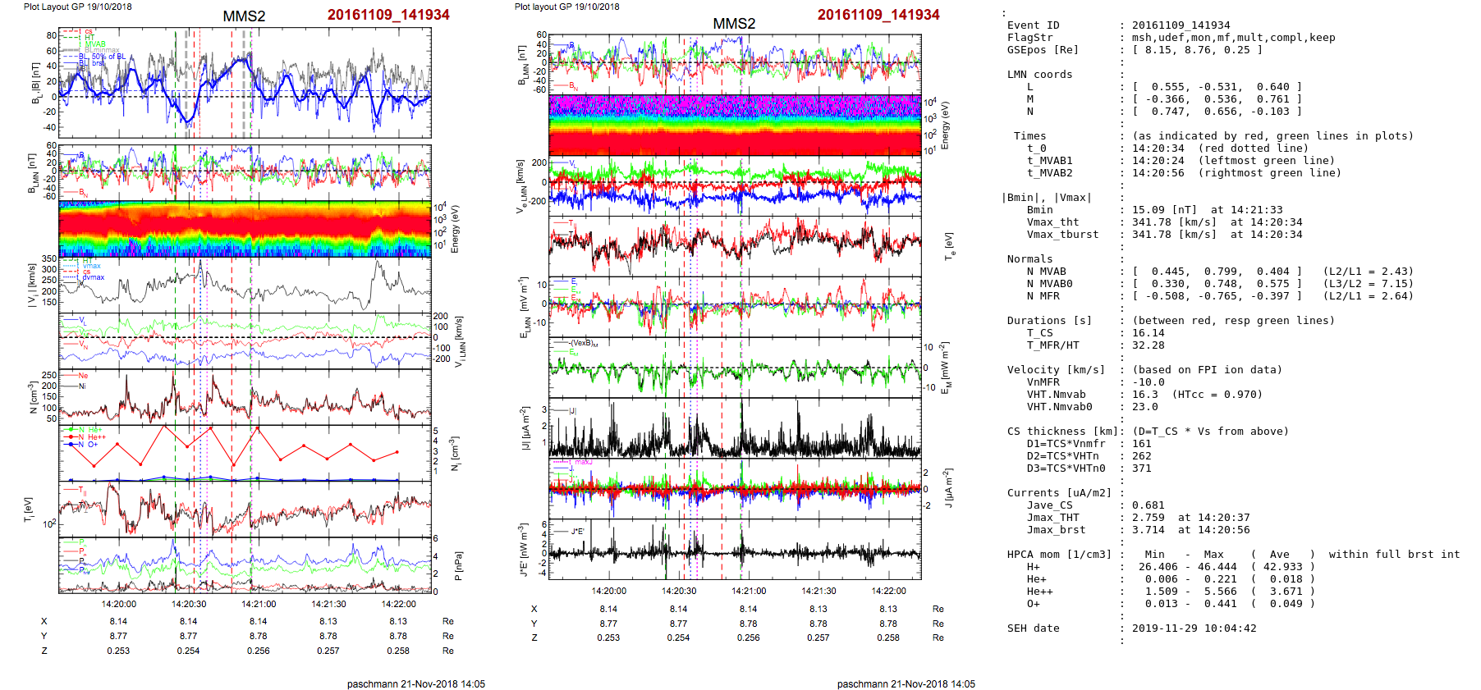Image resolution: width=1481 pixels, height=690 pixels.
Task: Click the red He++ density line panel in the left plot
Action: 245,452
